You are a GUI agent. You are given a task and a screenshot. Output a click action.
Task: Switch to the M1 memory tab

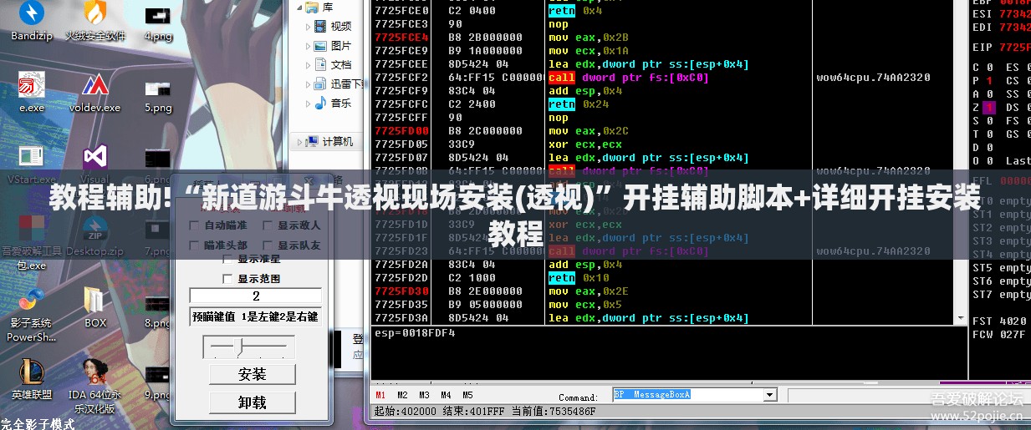click(x=380, y=395)
